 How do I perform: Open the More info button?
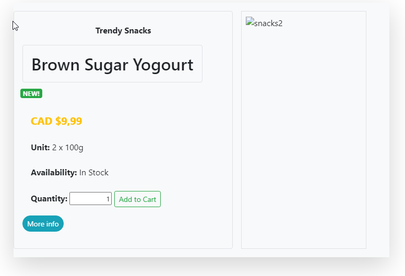[43, 224]
